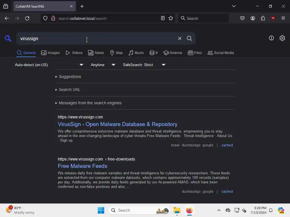Expand the Search URL section

tap(68, 90)
